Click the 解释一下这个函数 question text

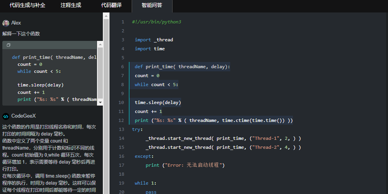coord(21,34)
